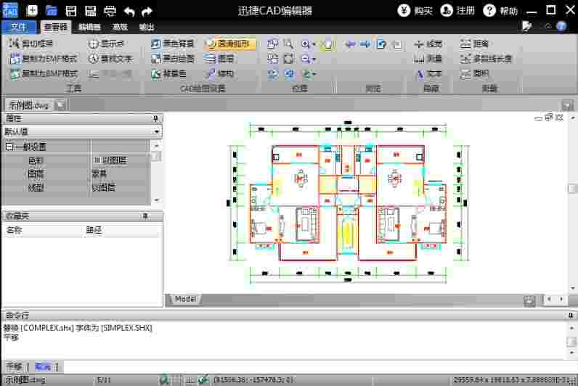
Task: Switch to the 高级 advanced ribbon tab
Action: coord(120,27)
